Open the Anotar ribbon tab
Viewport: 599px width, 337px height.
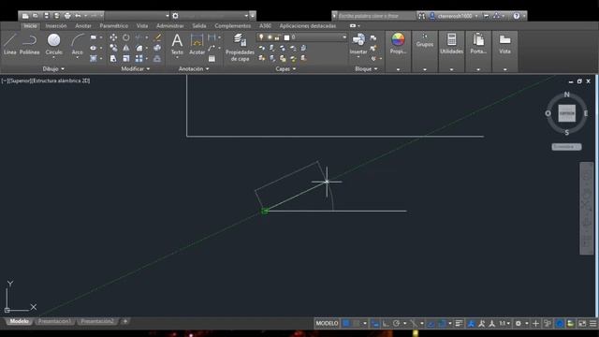click(83, 25)
